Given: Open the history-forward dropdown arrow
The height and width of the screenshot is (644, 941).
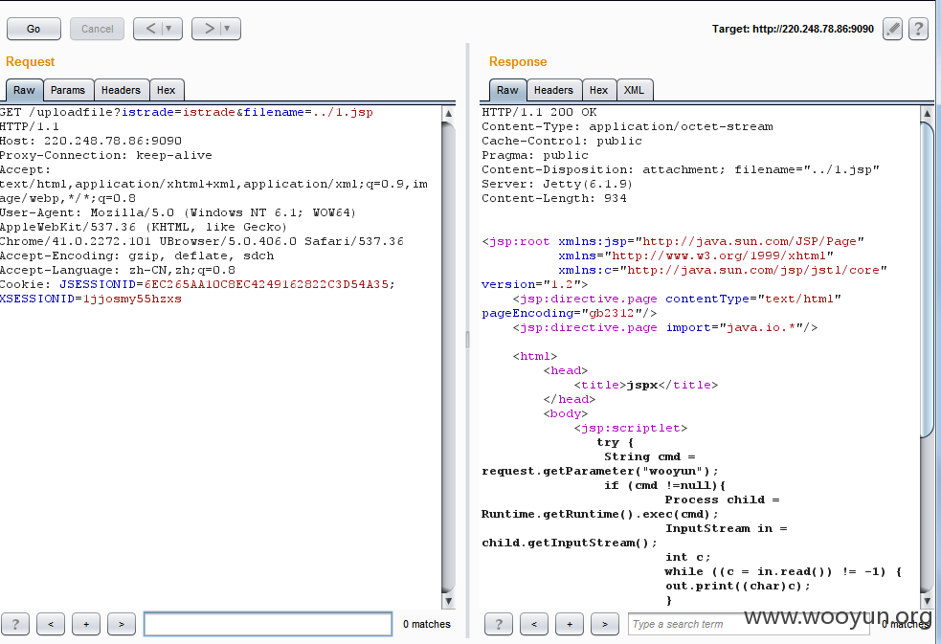Looking at the screenshot, I should point(228,29).
